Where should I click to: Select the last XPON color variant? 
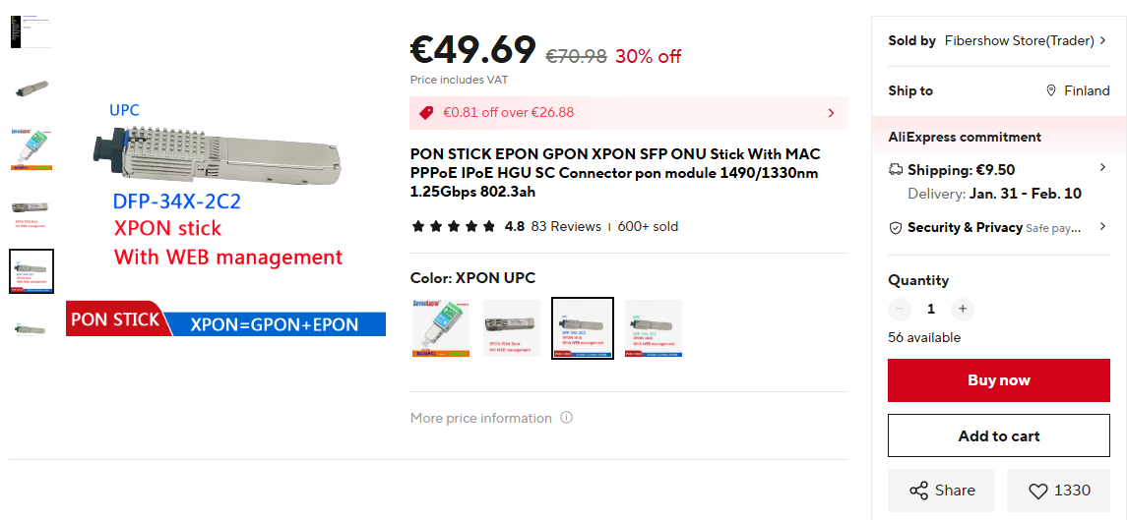pos(653,328)
